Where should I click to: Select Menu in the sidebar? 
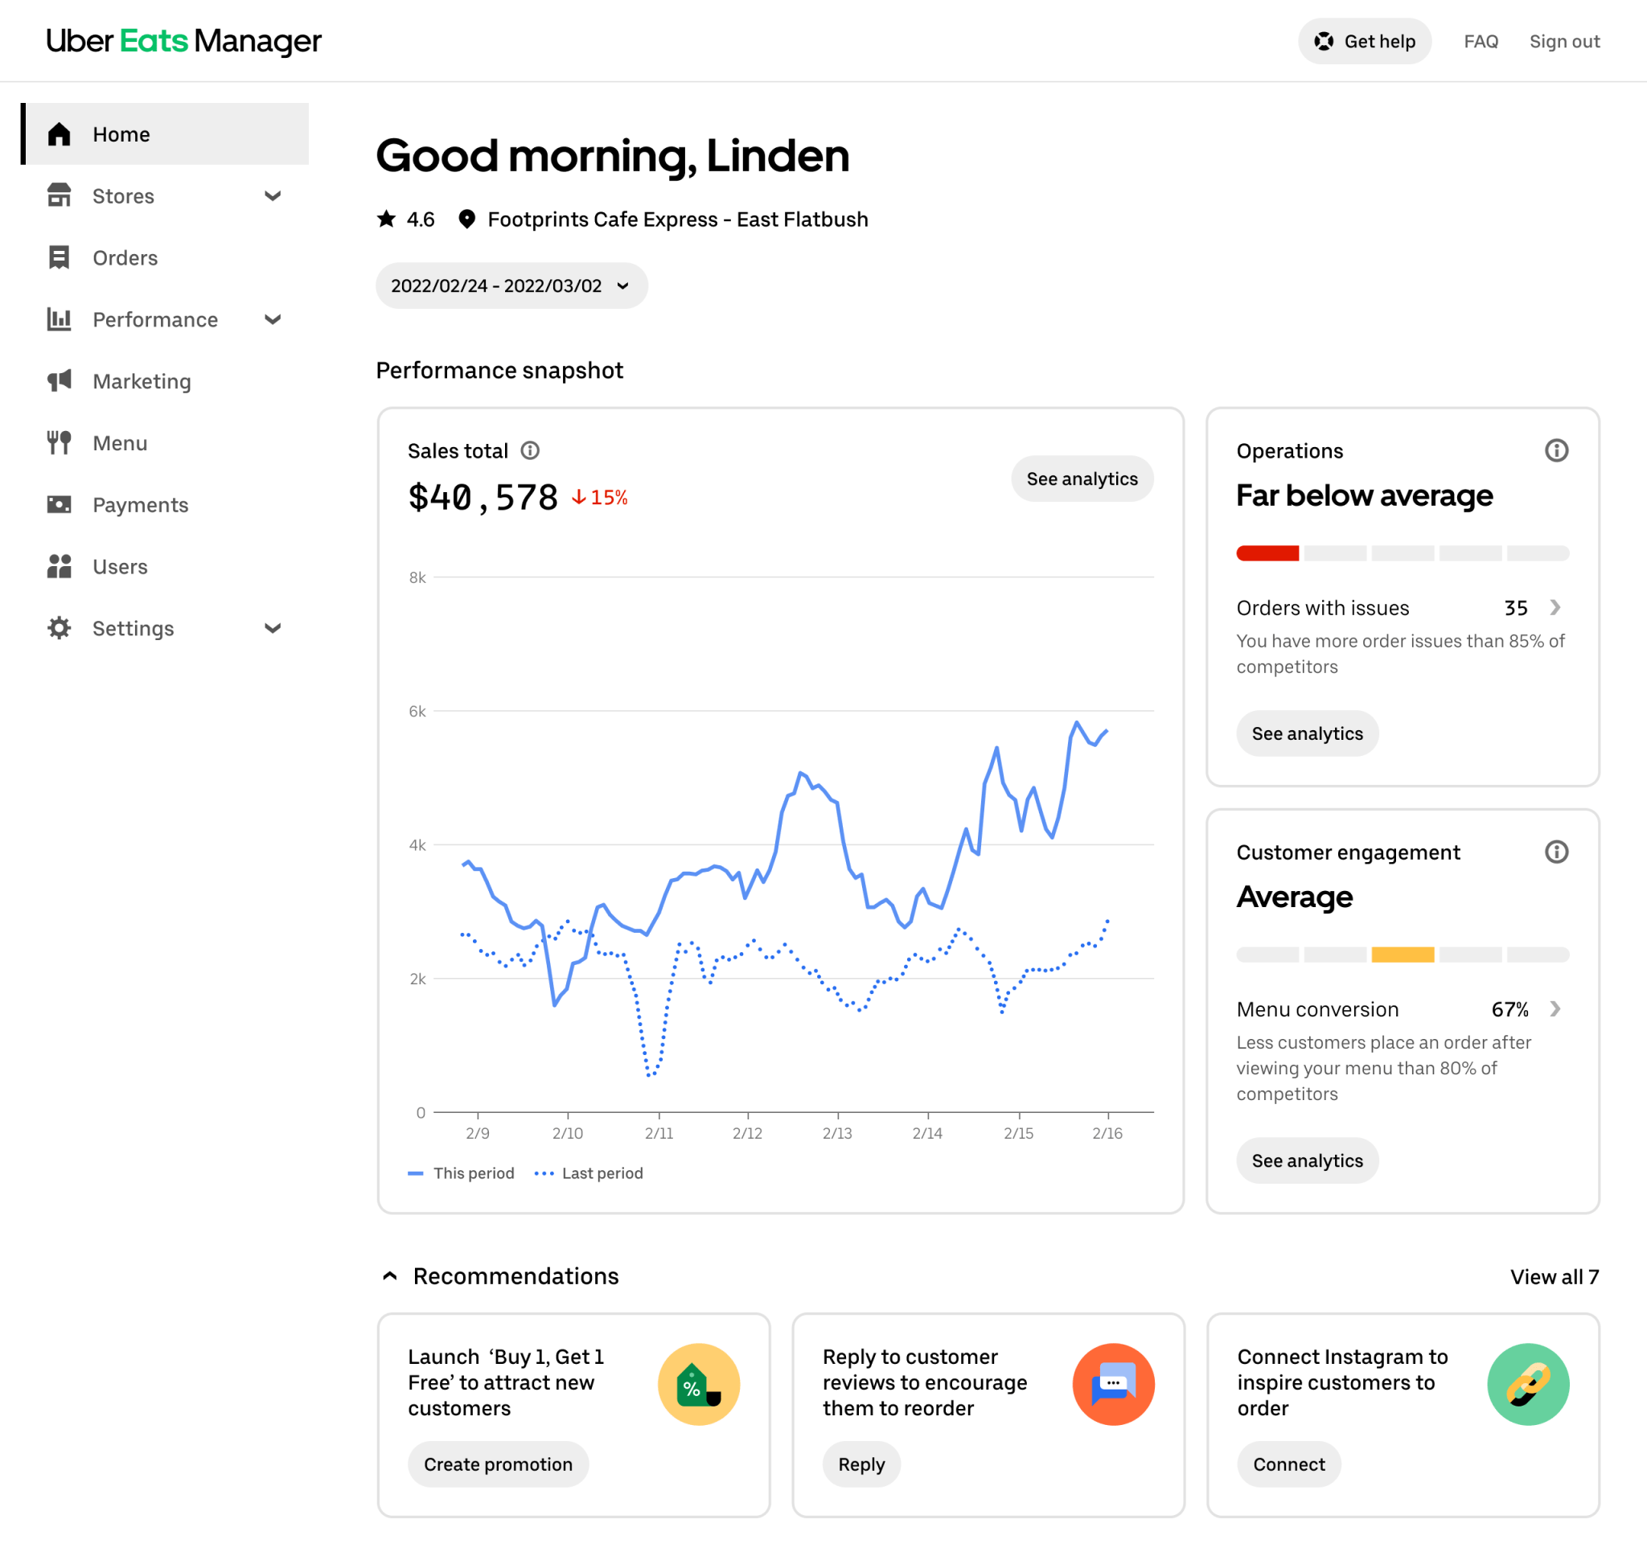coord(165,443)
